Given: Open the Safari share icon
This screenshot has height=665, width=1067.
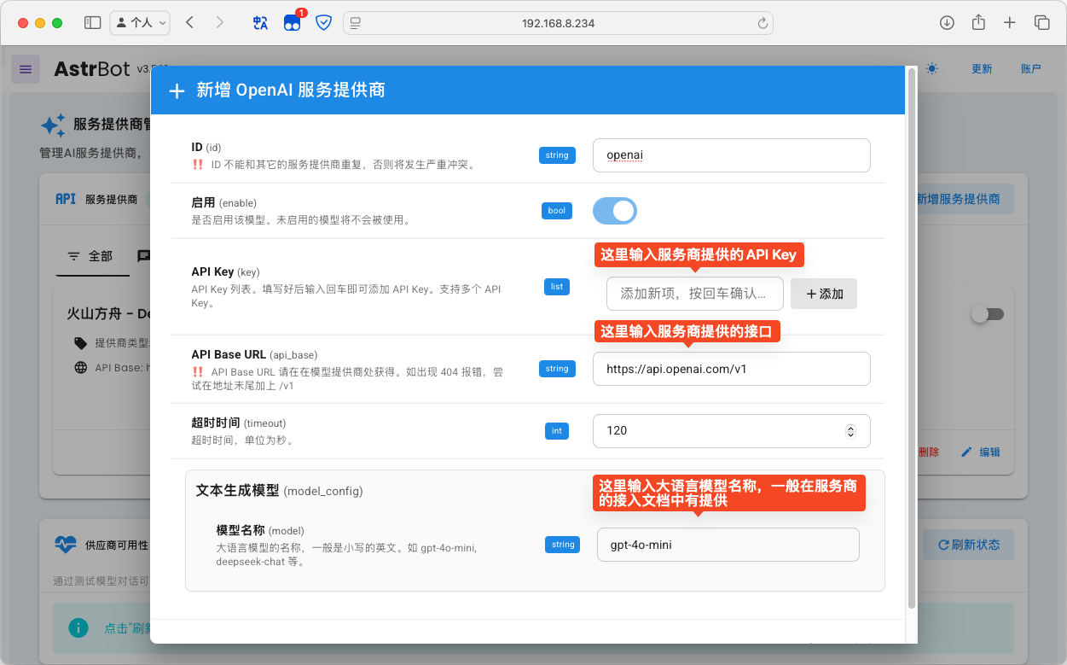Looking at the screenshot, I should [x=978, y=23].
